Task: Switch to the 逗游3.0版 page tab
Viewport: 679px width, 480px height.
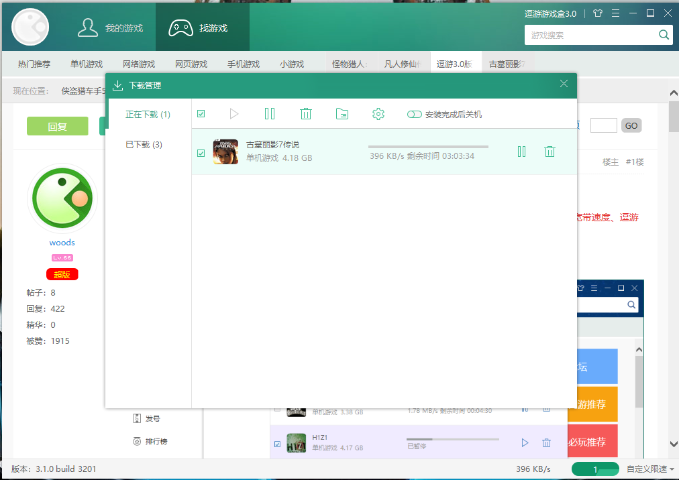Action: (x=456, y=64)
